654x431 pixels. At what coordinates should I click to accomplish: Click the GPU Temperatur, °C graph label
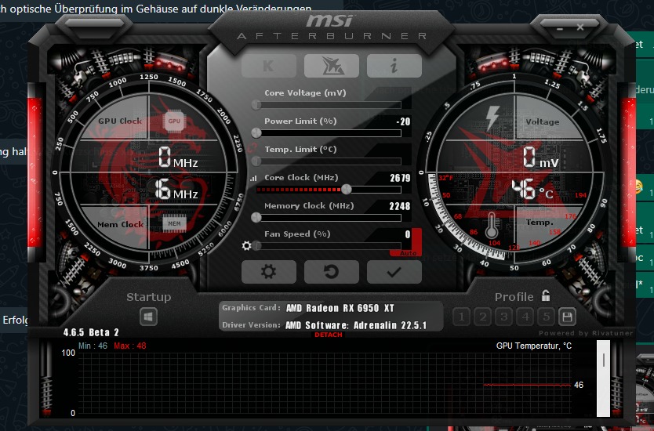tap(534, 346)
